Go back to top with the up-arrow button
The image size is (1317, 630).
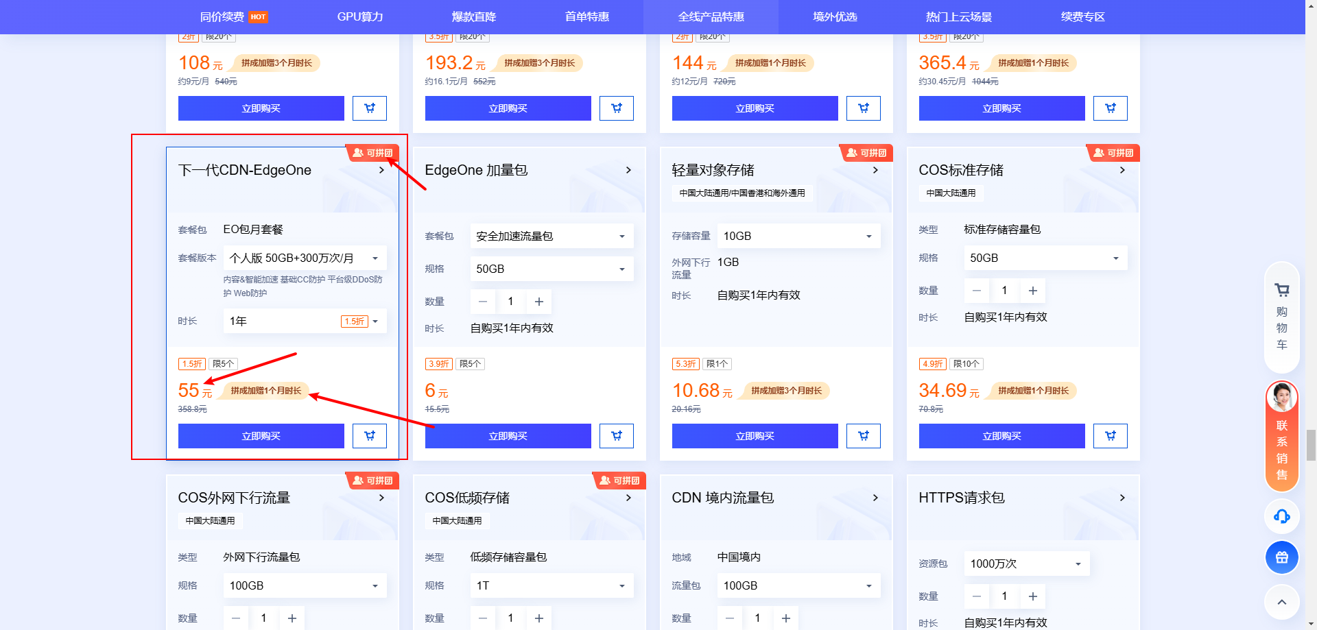tap(1282, 603)
